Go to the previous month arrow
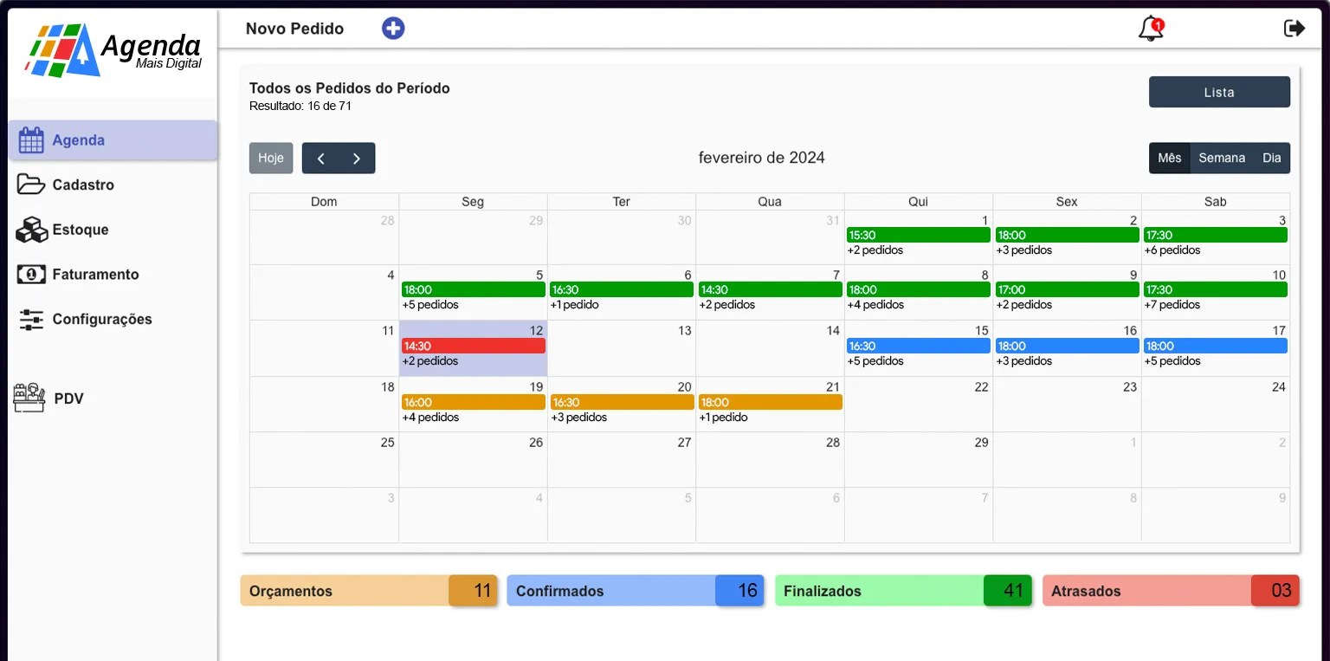 tap(320, 159)
